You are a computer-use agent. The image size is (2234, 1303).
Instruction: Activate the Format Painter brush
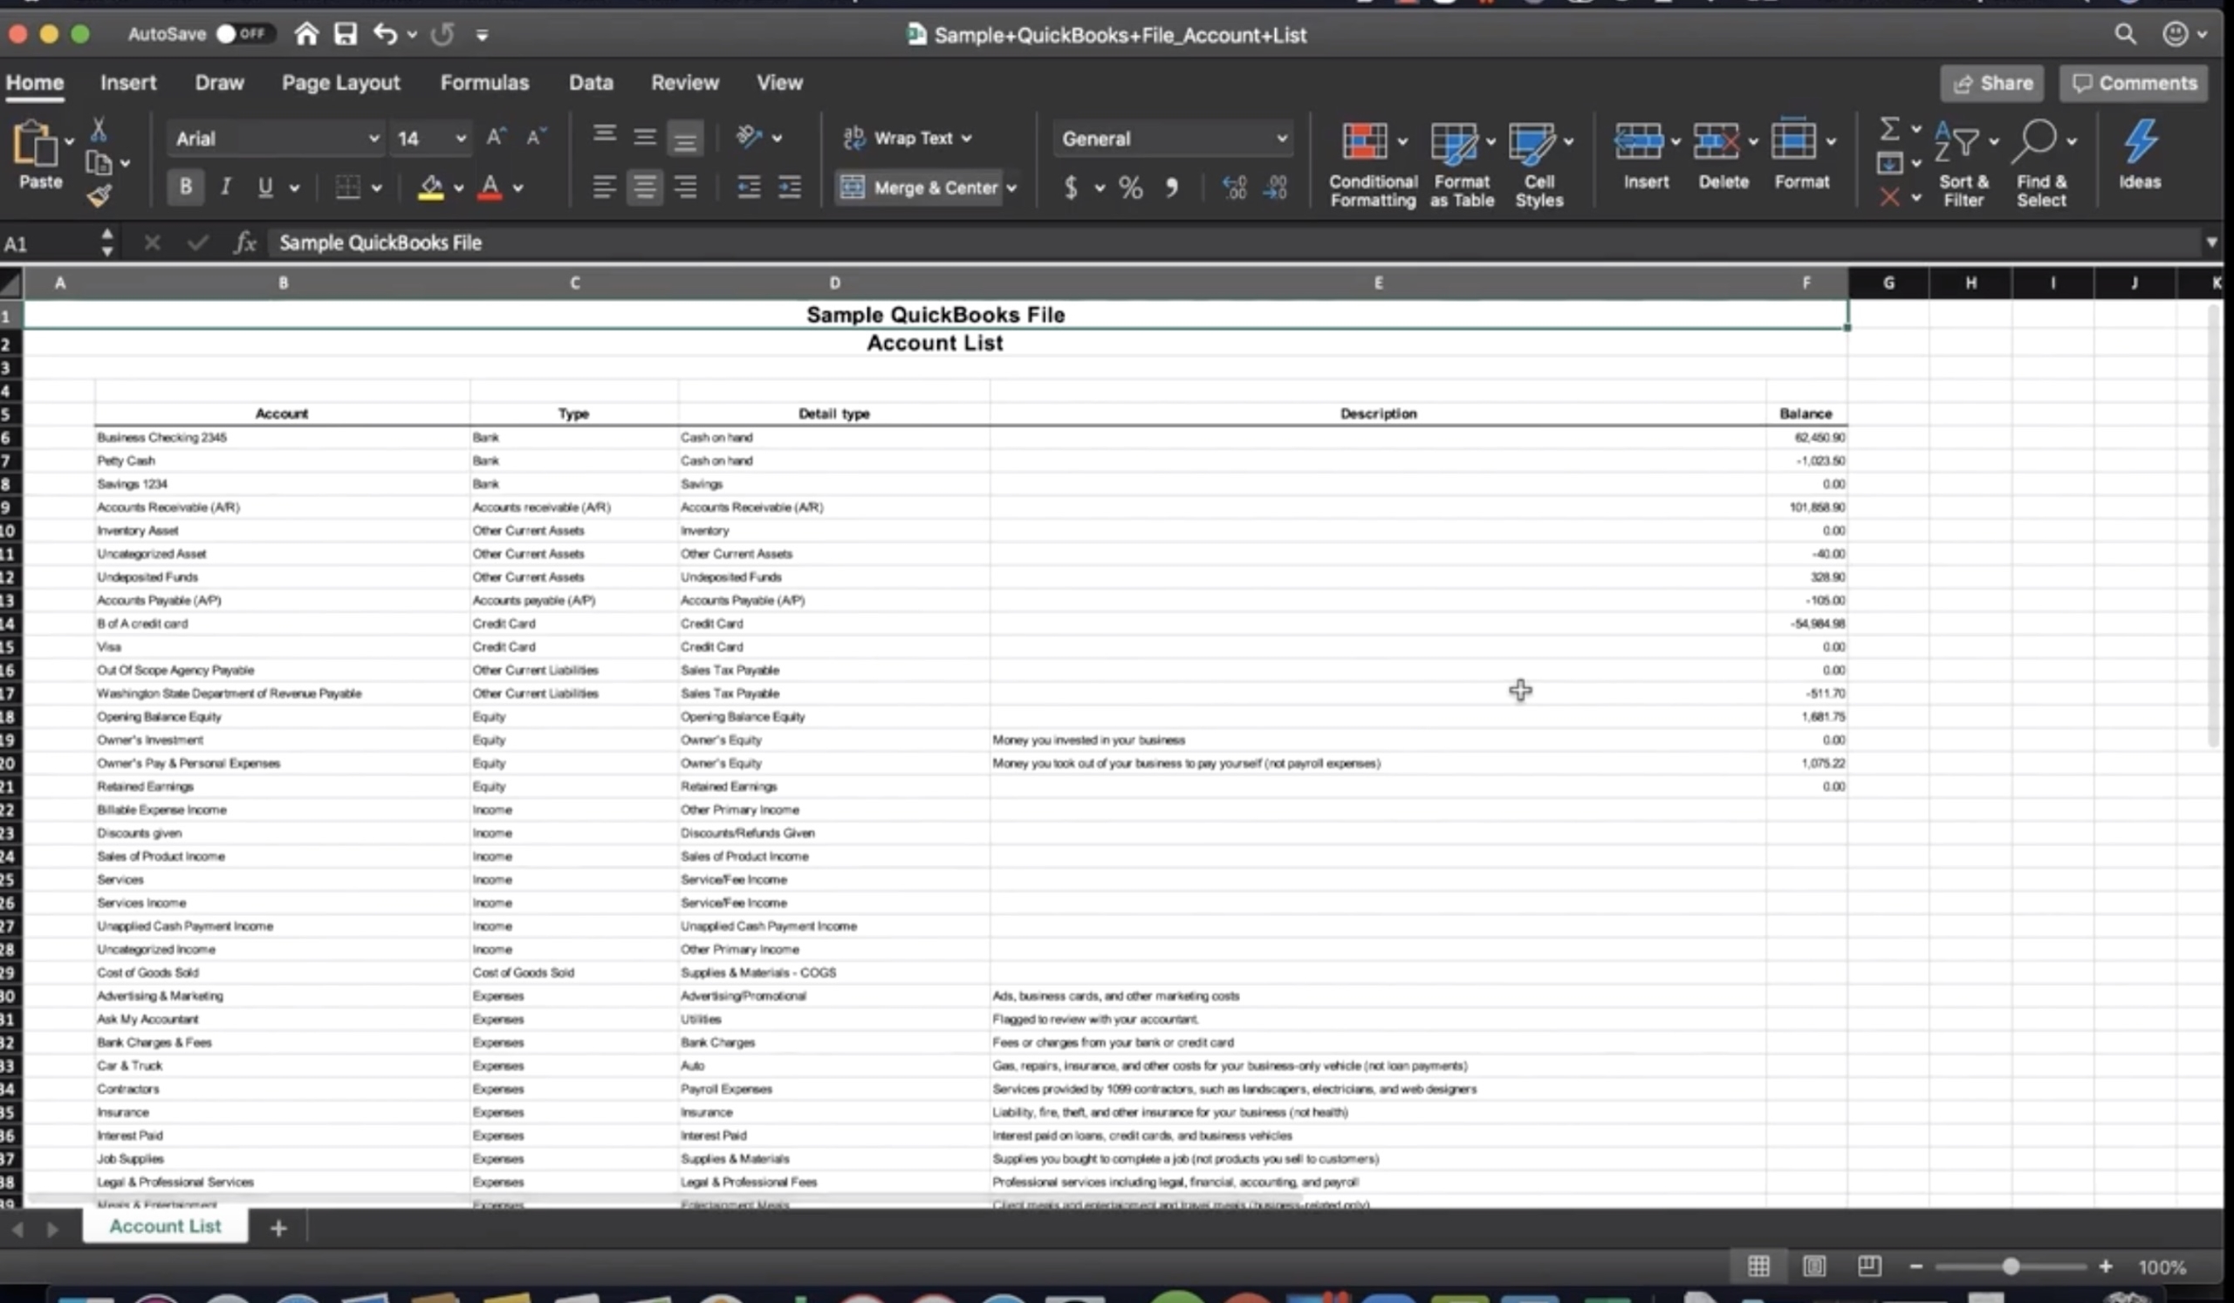[x=99, y=195]
